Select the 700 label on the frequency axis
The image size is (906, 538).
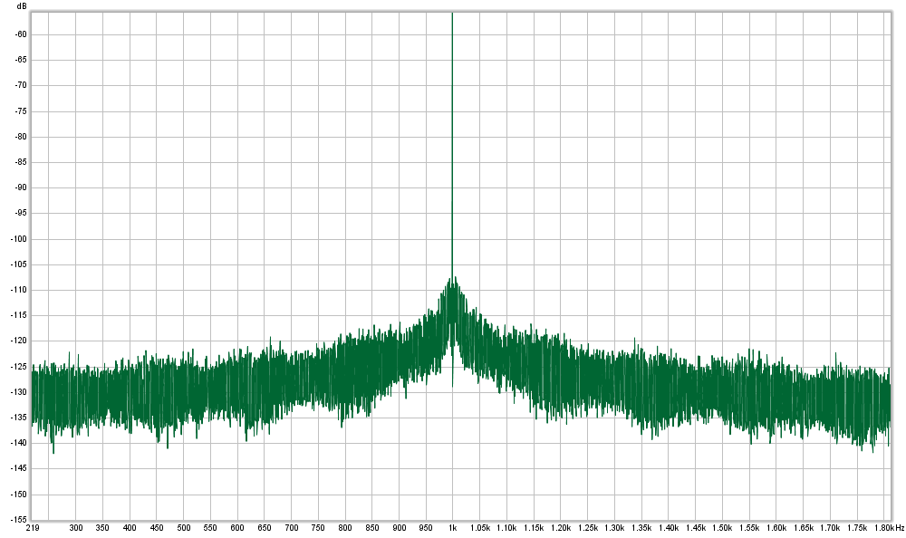click(x=291, y=528)
